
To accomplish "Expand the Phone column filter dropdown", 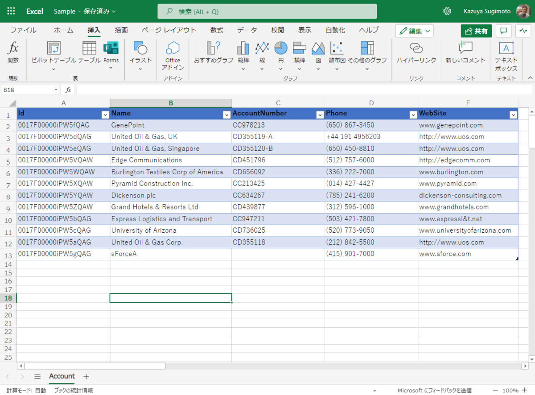I will coord(413,115).
